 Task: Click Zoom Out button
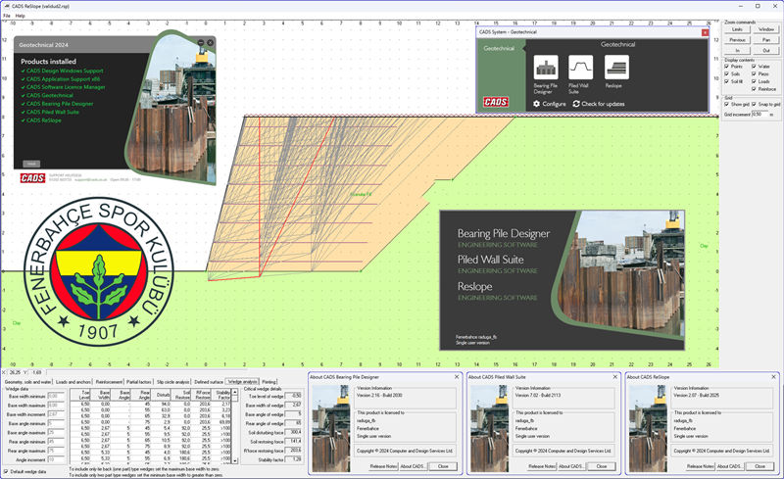[x=766, y=51]
